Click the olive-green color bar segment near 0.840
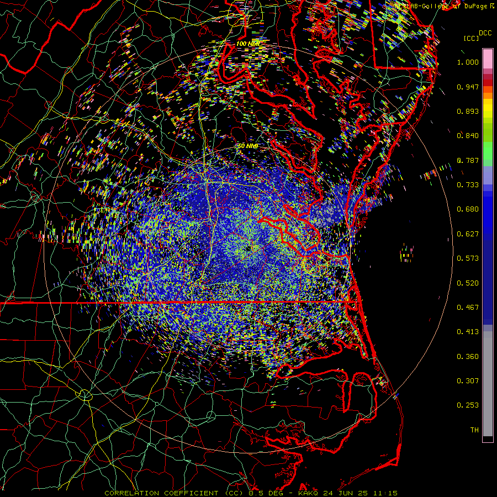 [488, 133]
